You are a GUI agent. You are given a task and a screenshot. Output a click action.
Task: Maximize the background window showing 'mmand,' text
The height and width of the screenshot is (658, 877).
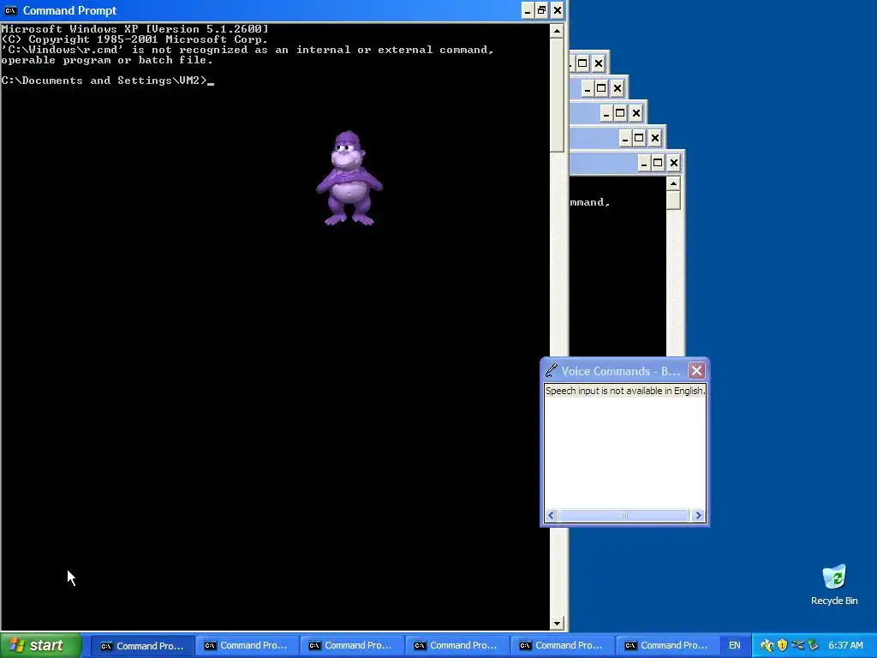click(x=659, y=163)
